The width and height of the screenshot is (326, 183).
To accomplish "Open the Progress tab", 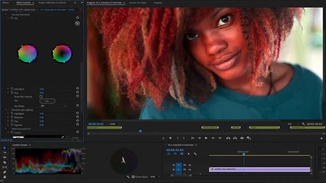I will 158,3.
